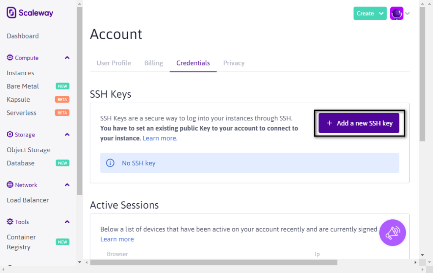Collapse the Network section chevron
Viewport: 433px width, 273px height.
pyautogui.click(x=67, y=185)
